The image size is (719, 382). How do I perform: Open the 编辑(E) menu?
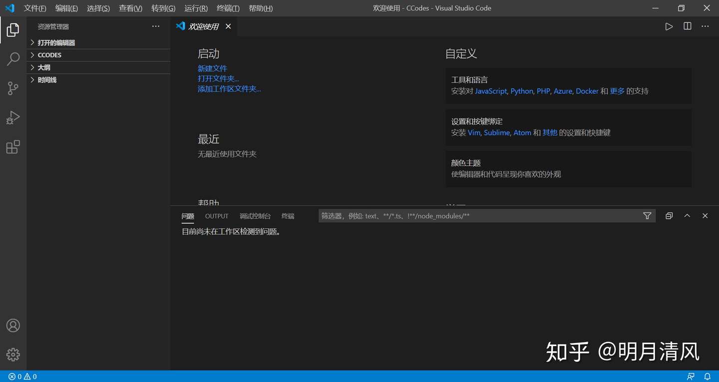tap(66, 8)
